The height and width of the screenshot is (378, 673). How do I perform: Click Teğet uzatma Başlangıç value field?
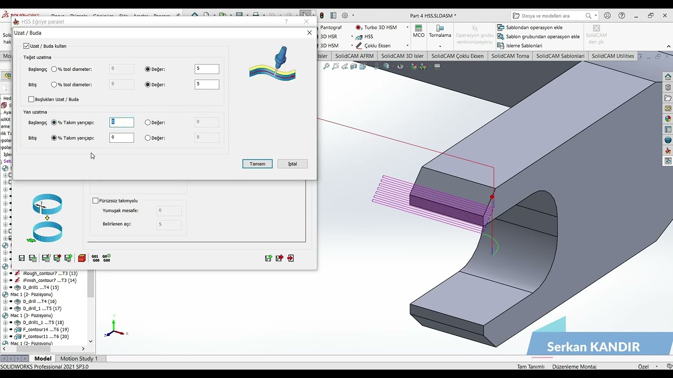pos(207,69)
